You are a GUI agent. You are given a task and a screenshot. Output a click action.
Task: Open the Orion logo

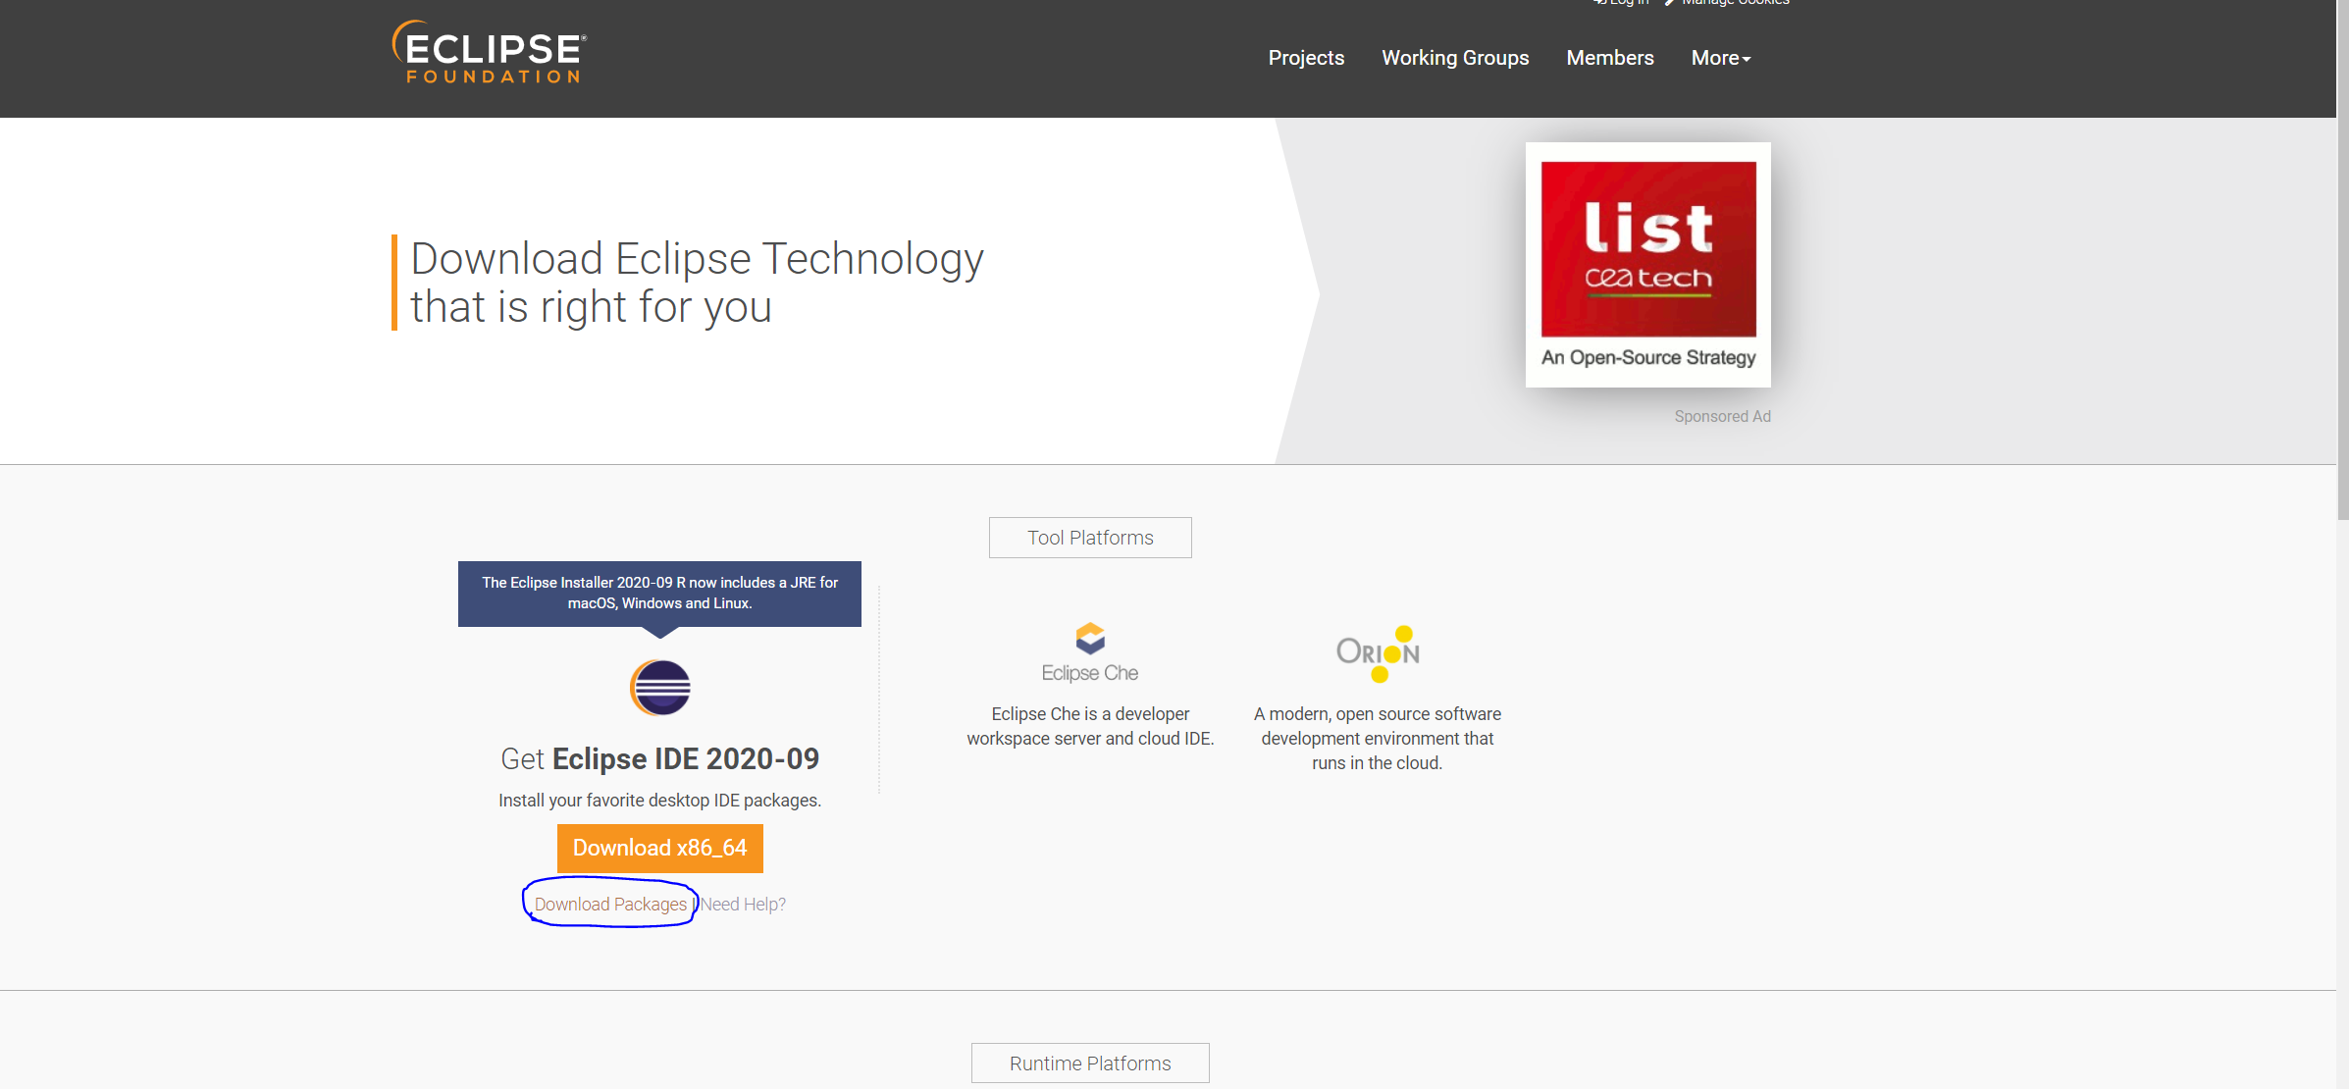pyautogui.click(x=1378, y=653)
